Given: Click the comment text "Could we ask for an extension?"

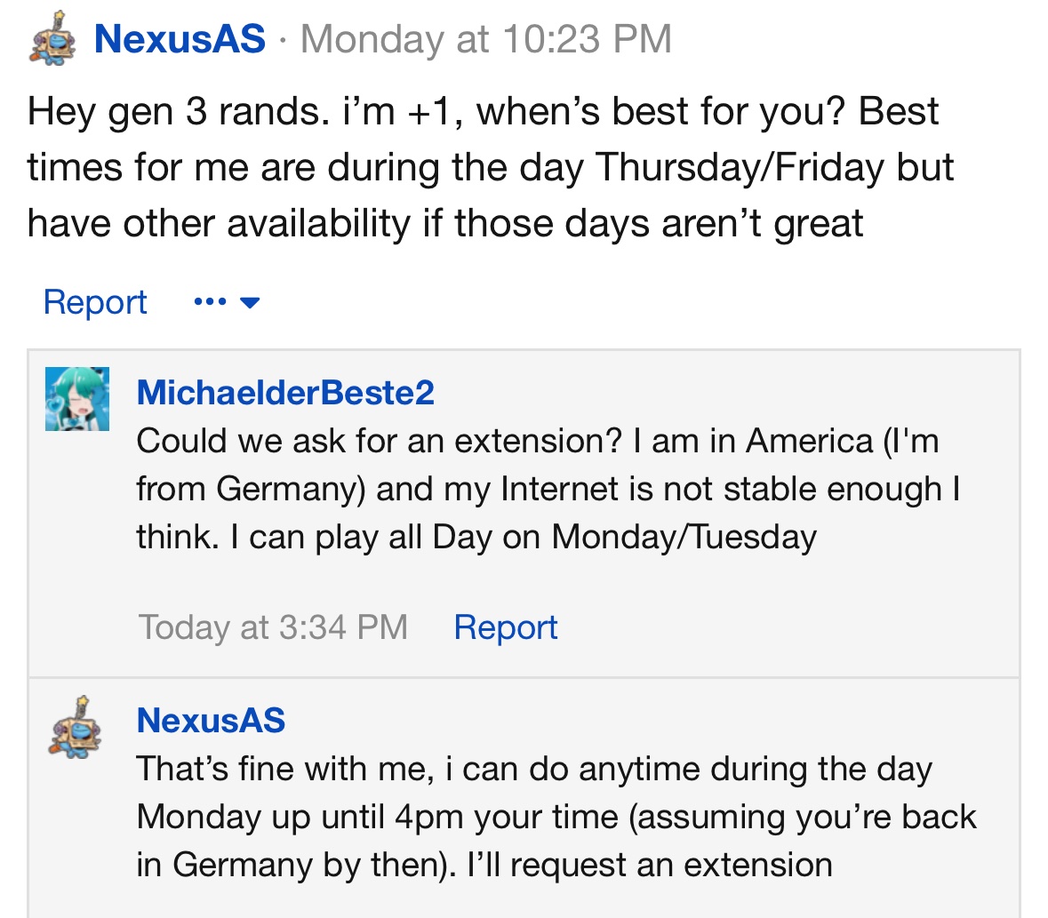Looking at the screenshot, I should [x=379, y=441].
